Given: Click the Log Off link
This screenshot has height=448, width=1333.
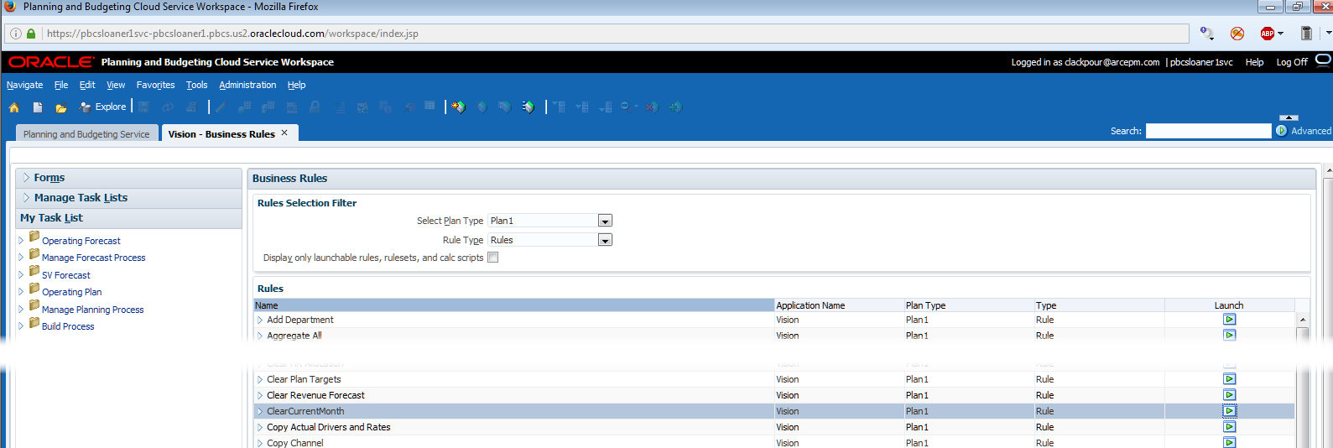Looking at the screenshot, I should [x=1292, y=62].
